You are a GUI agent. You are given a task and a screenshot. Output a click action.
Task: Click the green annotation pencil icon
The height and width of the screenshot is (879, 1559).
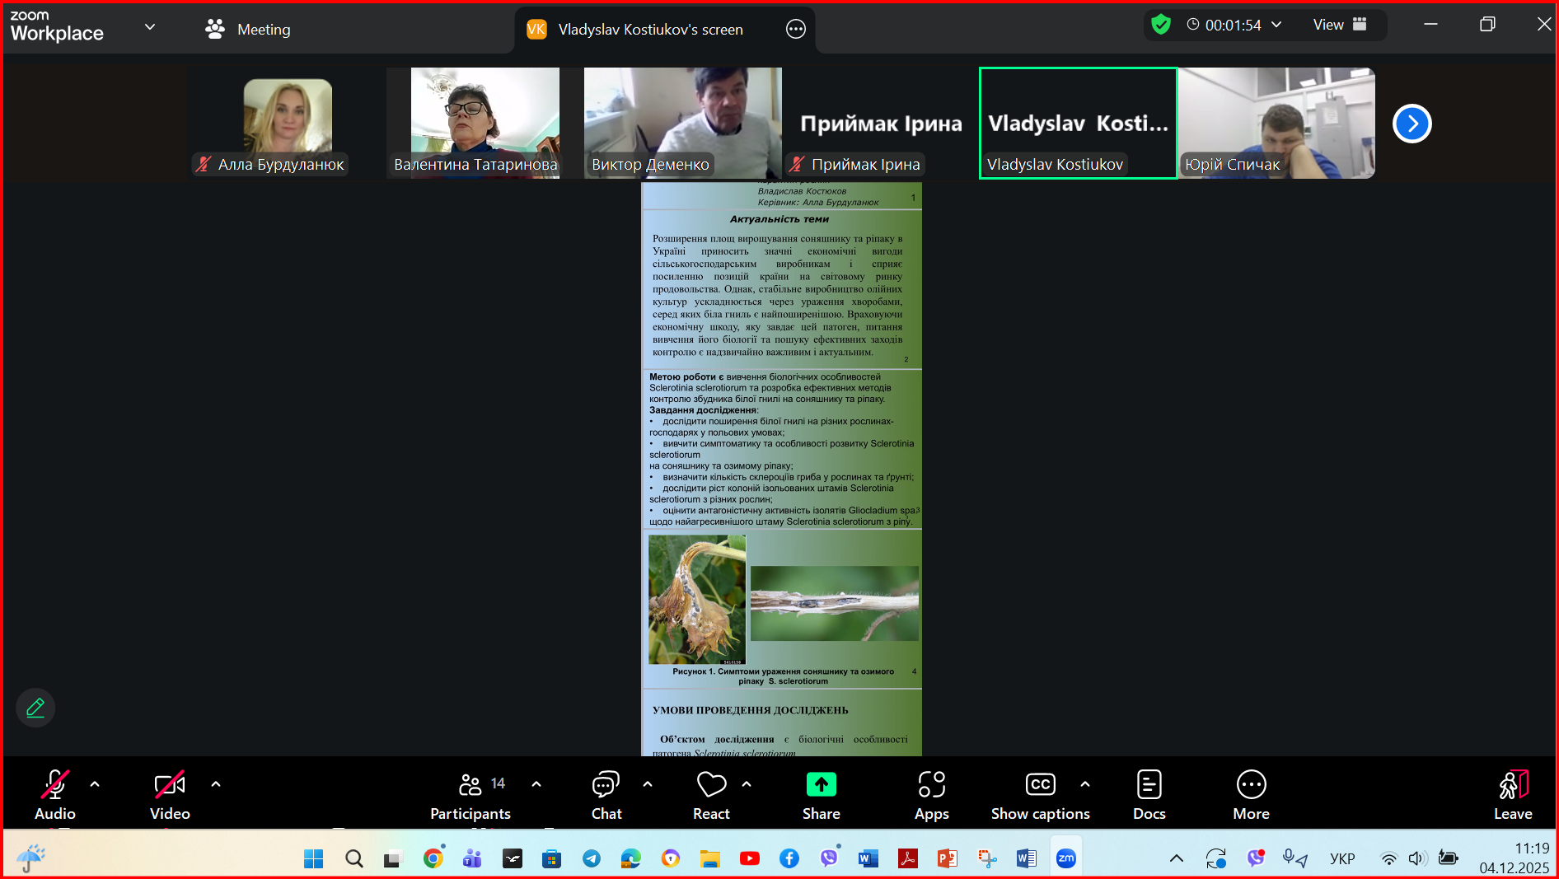tap(35, 708)
